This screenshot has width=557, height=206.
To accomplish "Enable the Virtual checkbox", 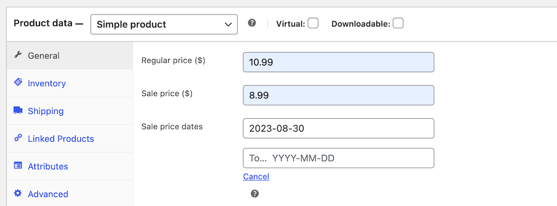I will pyautogui.click(x=313, y=23).
